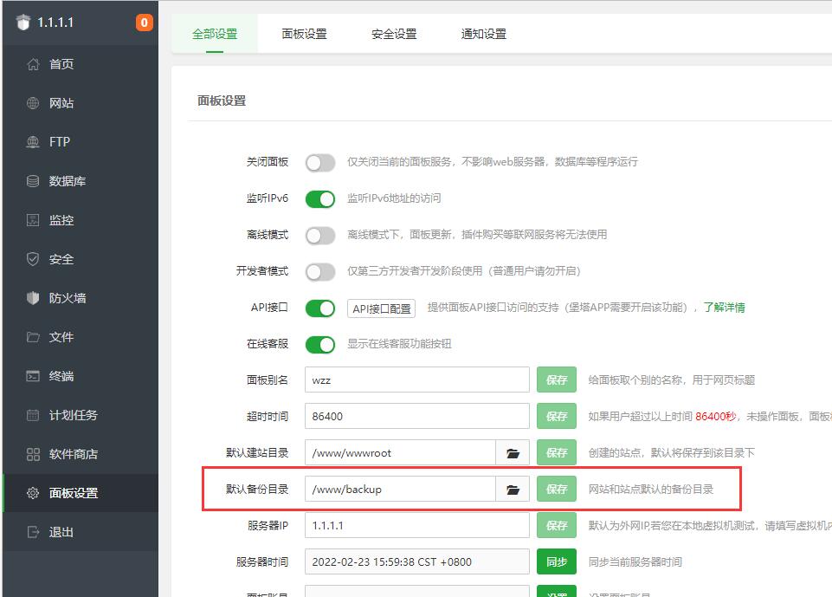
Task: Click 同步 to sync server time
Action: (557, 562)
